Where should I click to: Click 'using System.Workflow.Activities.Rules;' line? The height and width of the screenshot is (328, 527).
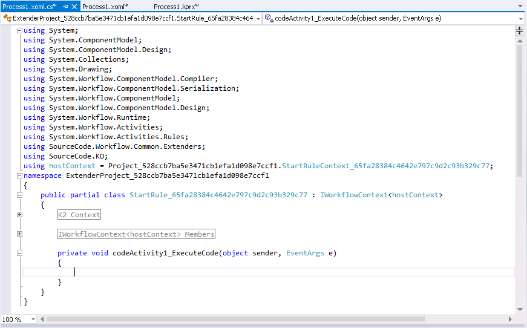106,137
